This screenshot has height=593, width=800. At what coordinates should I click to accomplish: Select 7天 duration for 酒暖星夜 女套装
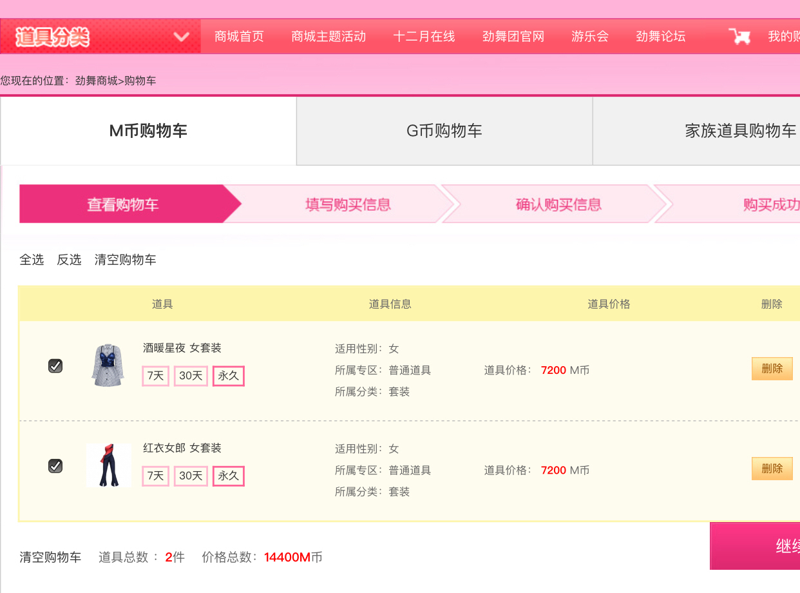156,376
